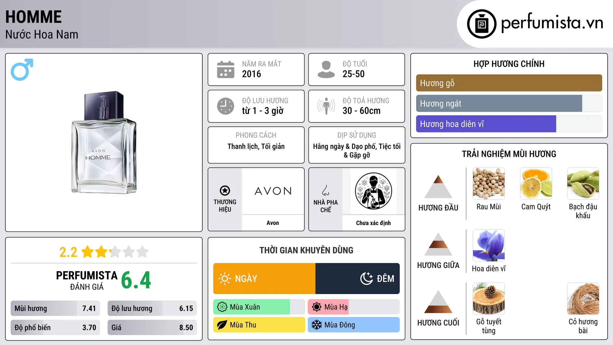This screenshot has width=613, height=345.
Task: Click the Perfumista đánh giá label
Action: click(87, 280)
